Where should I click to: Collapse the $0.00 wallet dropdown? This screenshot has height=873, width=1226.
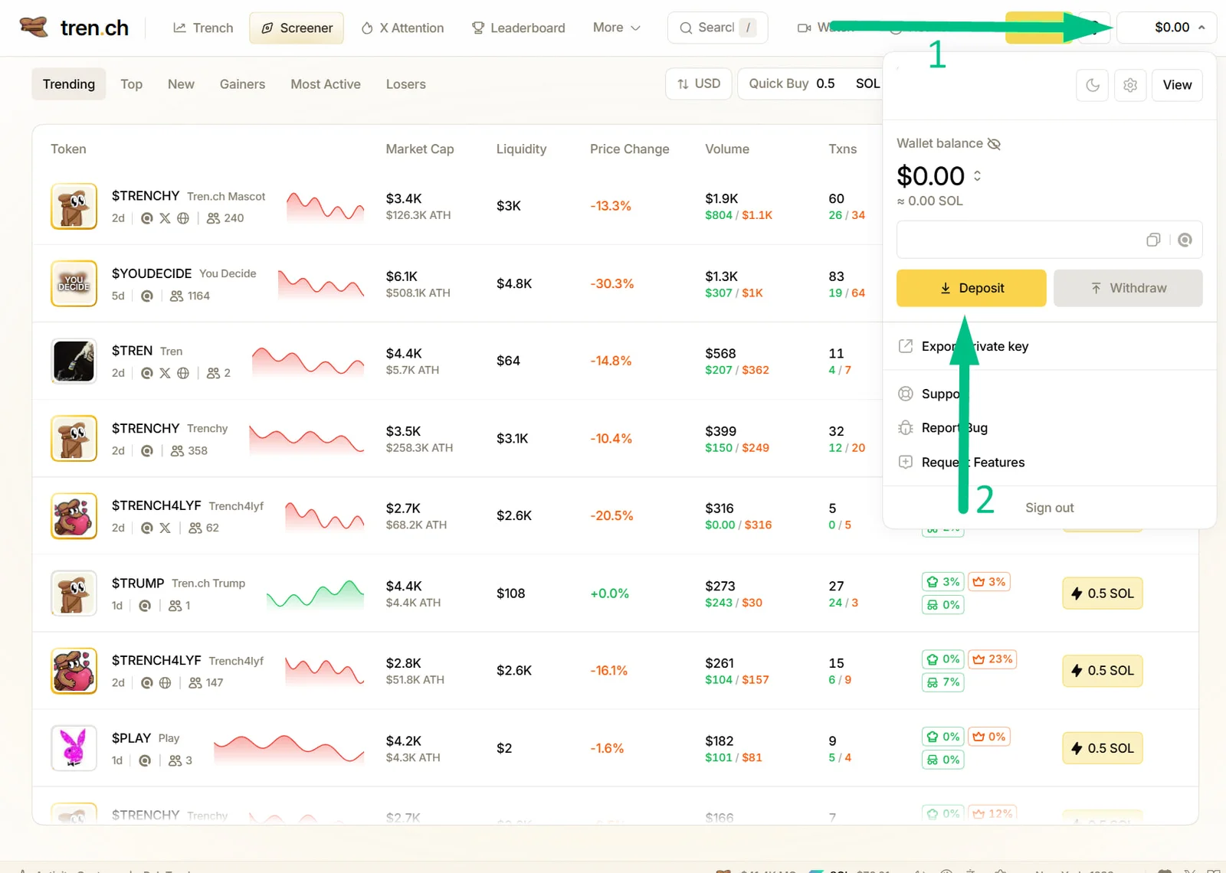pos(1167,28)
